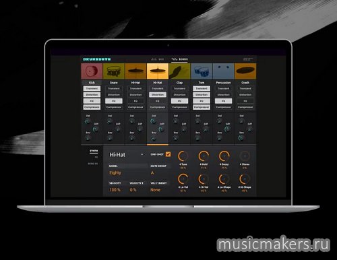Screen dimensions: 337x260
Task: Toggle Transient on the Tom channel
Action: pos(202,88)
